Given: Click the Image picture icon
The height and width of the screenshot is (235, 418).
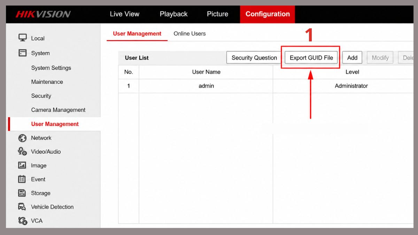Looking at the screenshot, I should [22, 165].
